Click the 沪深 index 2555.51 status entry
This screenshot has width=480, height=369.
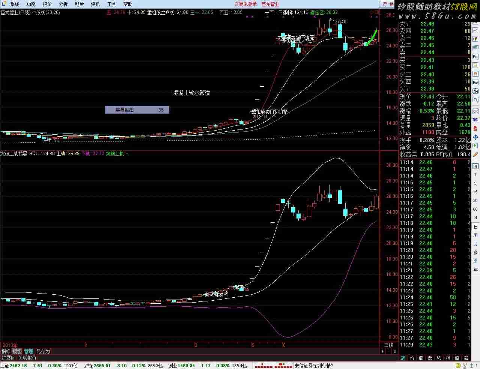pos(123,366)
